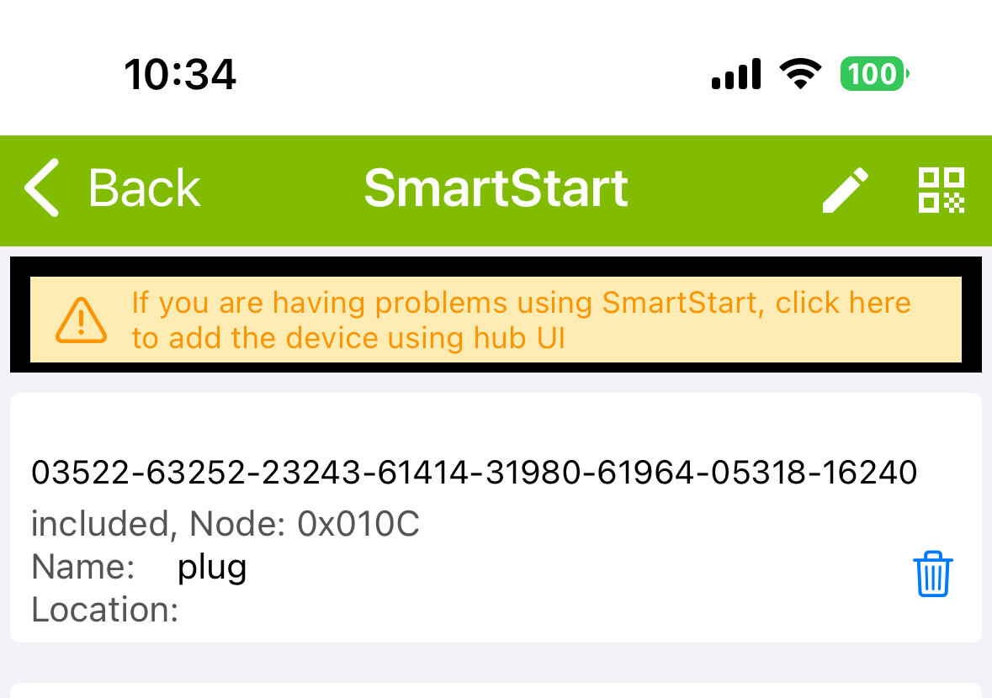
Task: Click the 'add the device using hub UI' link
Action: [348, 338]
